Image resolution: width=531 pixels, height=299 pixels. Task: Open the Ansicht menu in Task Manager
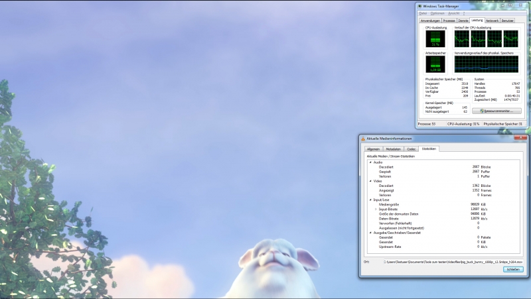pos(454,13)
